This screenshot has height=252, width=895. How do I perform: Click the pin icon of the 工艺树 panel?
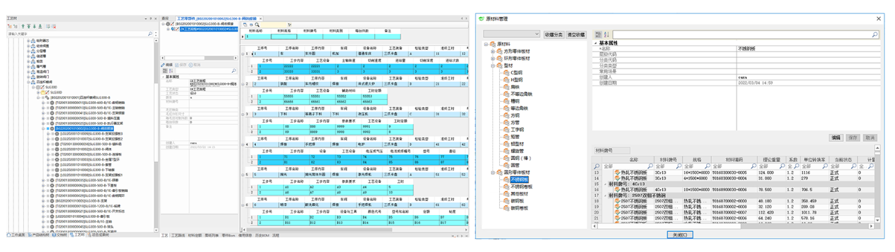151,19
